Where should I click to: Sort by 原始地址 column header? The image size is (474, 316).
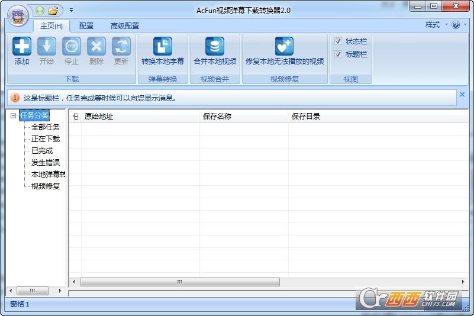coord(140,117)
